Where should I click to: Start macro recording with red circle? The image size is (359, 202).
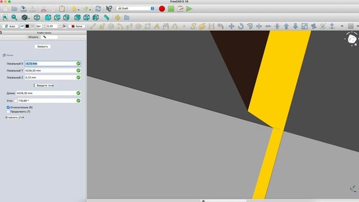coord(162,9)
